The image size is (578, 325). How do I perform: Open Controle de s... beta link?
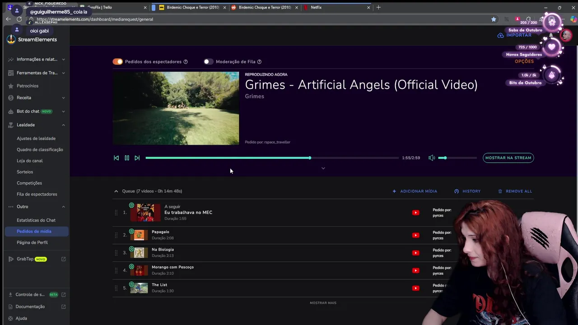click(37, 295)
